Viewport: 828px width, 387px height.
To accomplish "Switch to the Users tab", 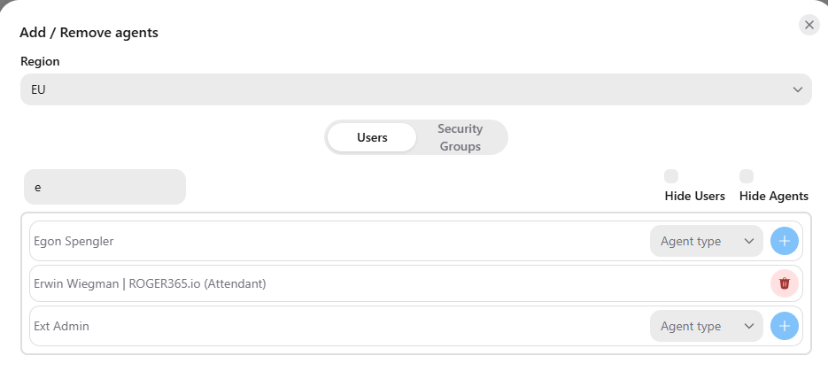I will [x=372, y=137].
